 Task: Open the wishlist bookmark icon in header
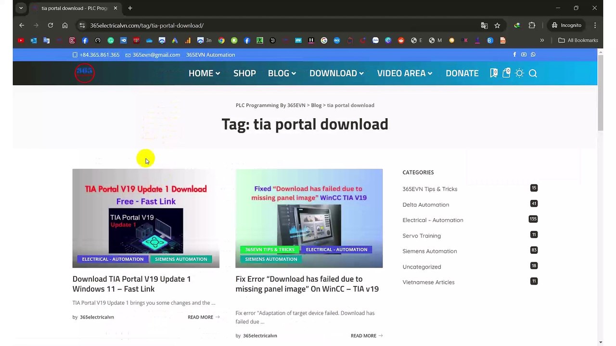point(494,73)
